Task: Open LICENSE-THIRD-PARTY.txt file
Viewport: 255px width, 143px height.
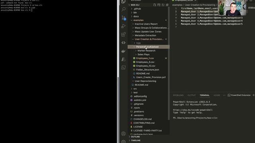Action: tap(147, 131)
